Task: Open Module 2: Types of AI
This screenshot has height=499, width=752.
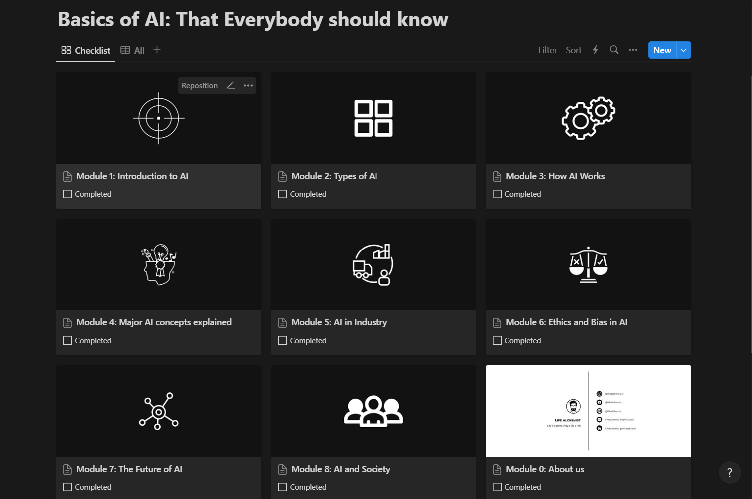Action: tap(334, 176)
